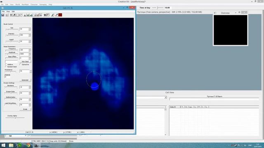The image size is (264, 148).
Task: Click the Intensity slider
Action: 12,35
